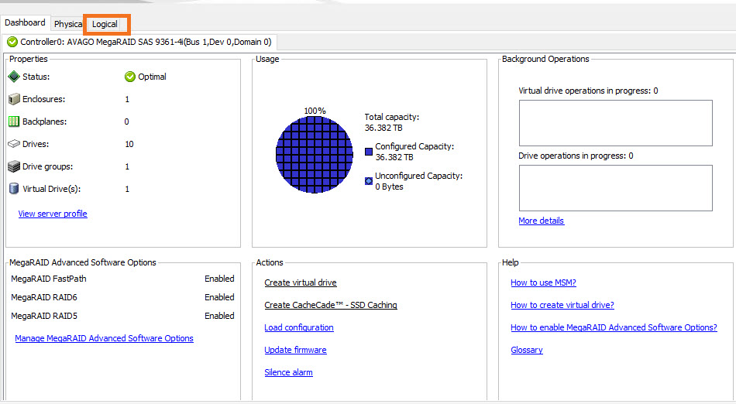Image resolution: width=736 pixels, height=404 pixels.
Task: Switch to the Physical tab
Action: [x=68, y=24]
